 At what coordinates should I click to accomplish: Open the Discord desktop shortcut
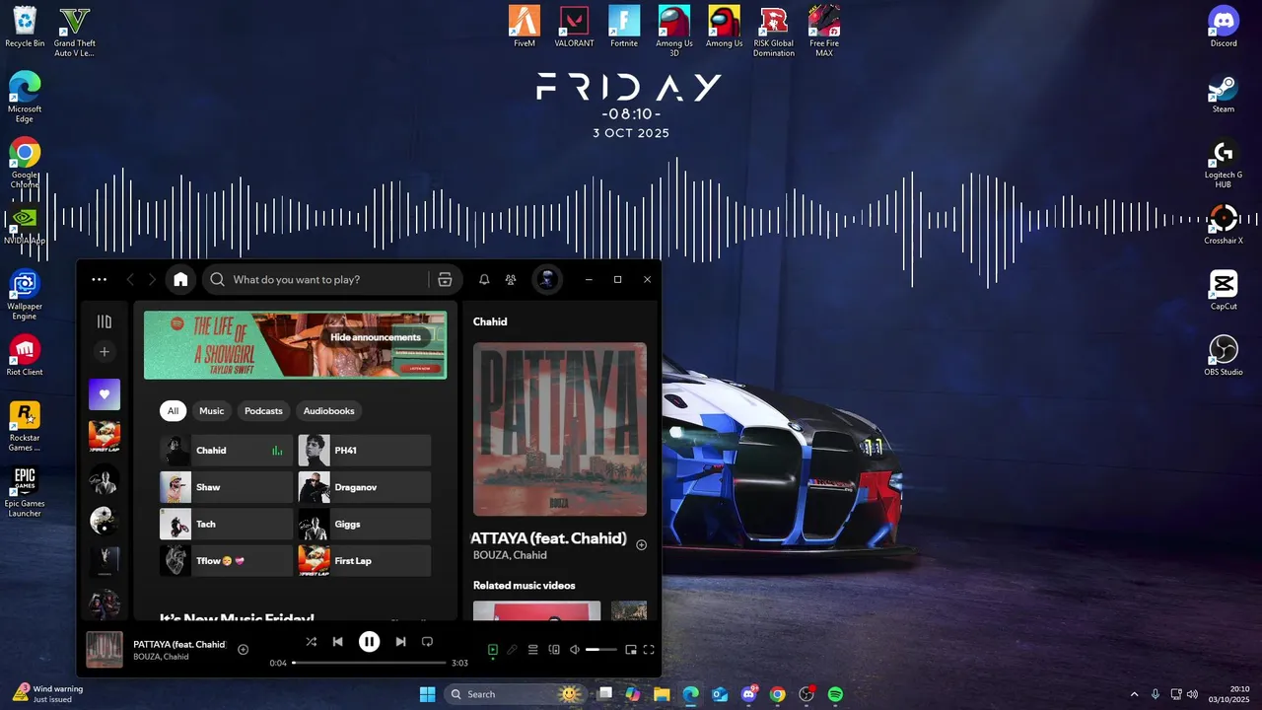pyautogui.click(x=1224, y=27)
